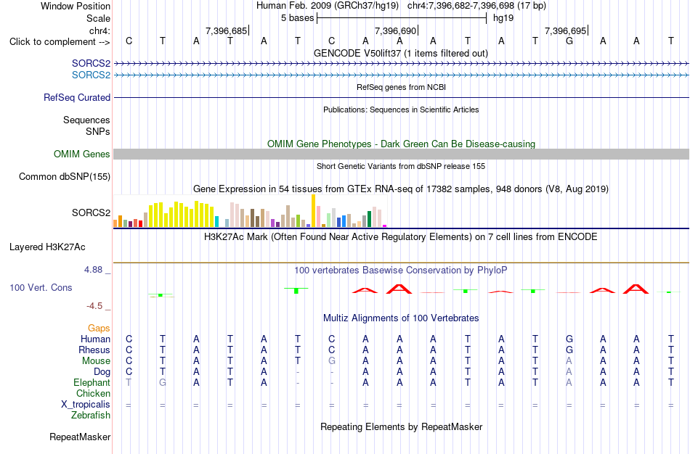Screen dimensions: 690x454
Task: Select the Mouse species label
Action: point(96,361)
